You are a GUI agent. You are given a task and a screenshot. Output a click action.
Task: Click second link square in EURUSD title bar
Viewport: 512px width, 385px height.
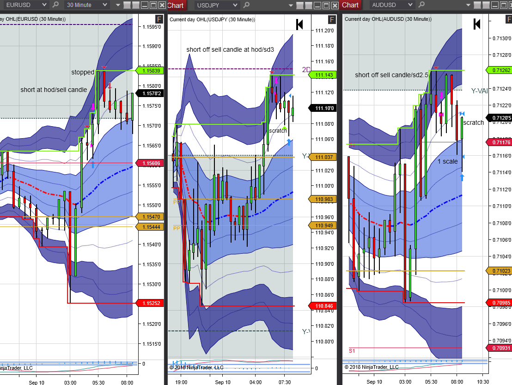point(135,5)
